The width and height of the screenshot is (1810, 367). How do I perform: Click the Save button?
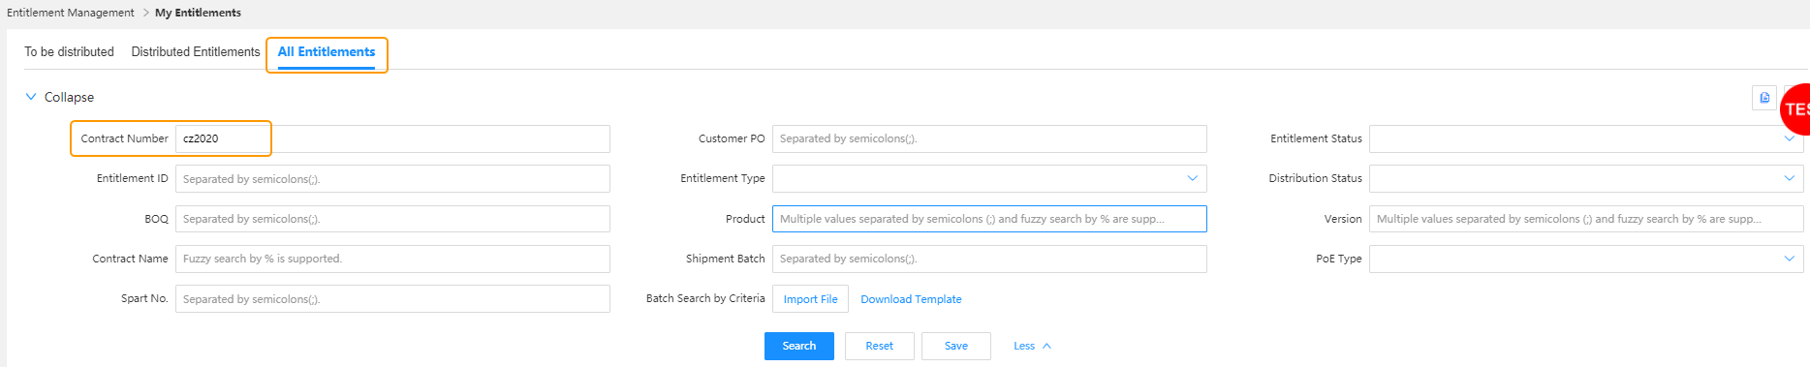[x=956, y=346]
